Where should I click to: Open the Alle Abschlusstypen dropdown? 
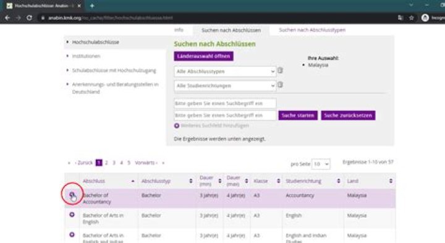pos(225,71)
